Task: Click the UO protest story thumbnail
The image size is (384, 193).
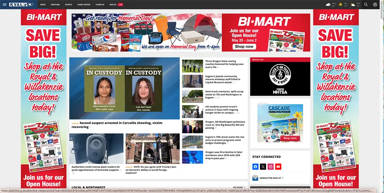Action: coord(192,111)
